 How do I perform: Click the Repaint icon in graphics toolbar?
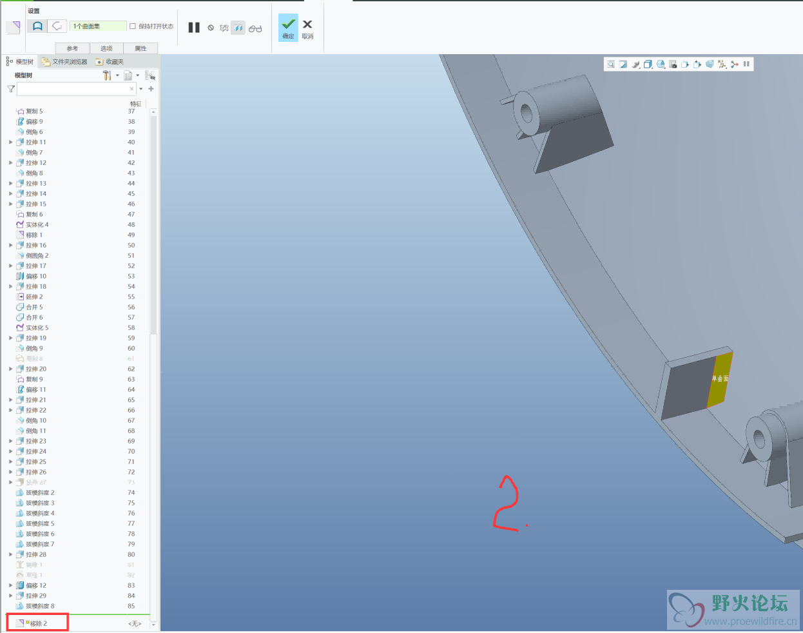pyautogui.click(x=623, y=64)
